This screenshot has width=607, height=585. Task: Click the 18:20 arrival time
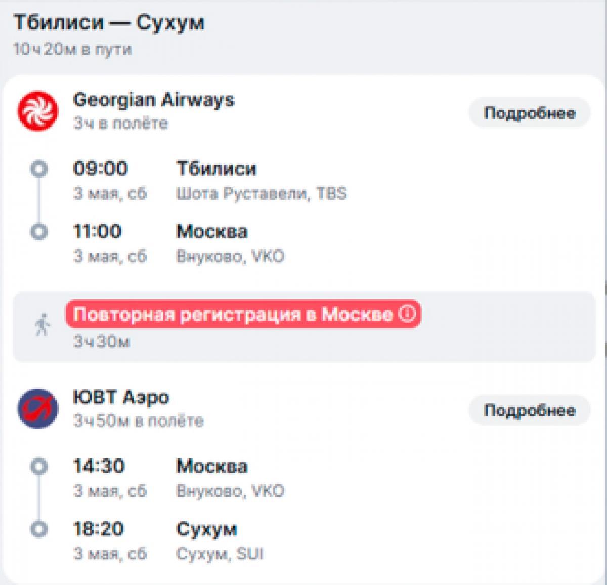[99, 529]
